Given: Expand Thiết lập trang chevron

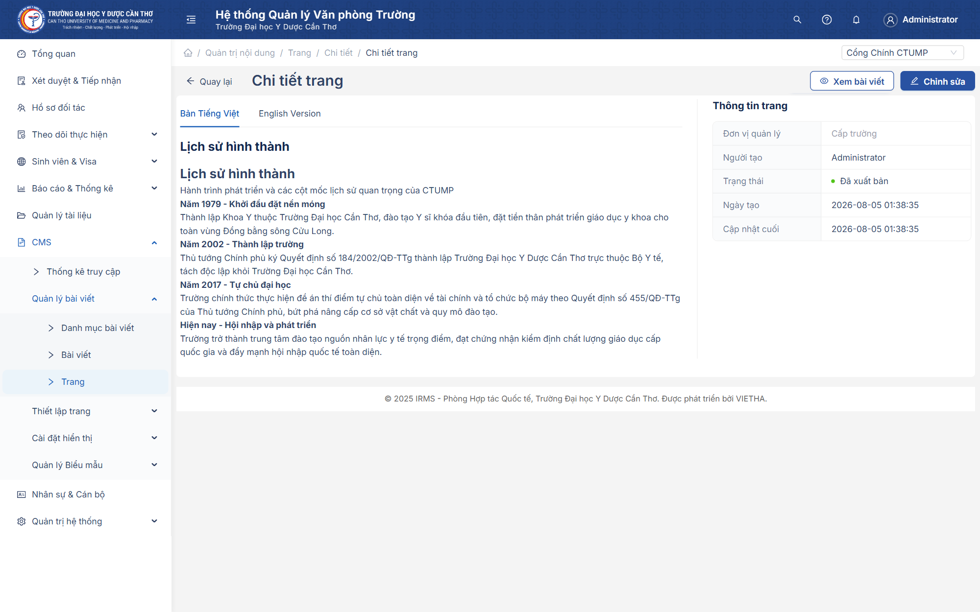Looking at the screenshot, I should pos(154,411).
